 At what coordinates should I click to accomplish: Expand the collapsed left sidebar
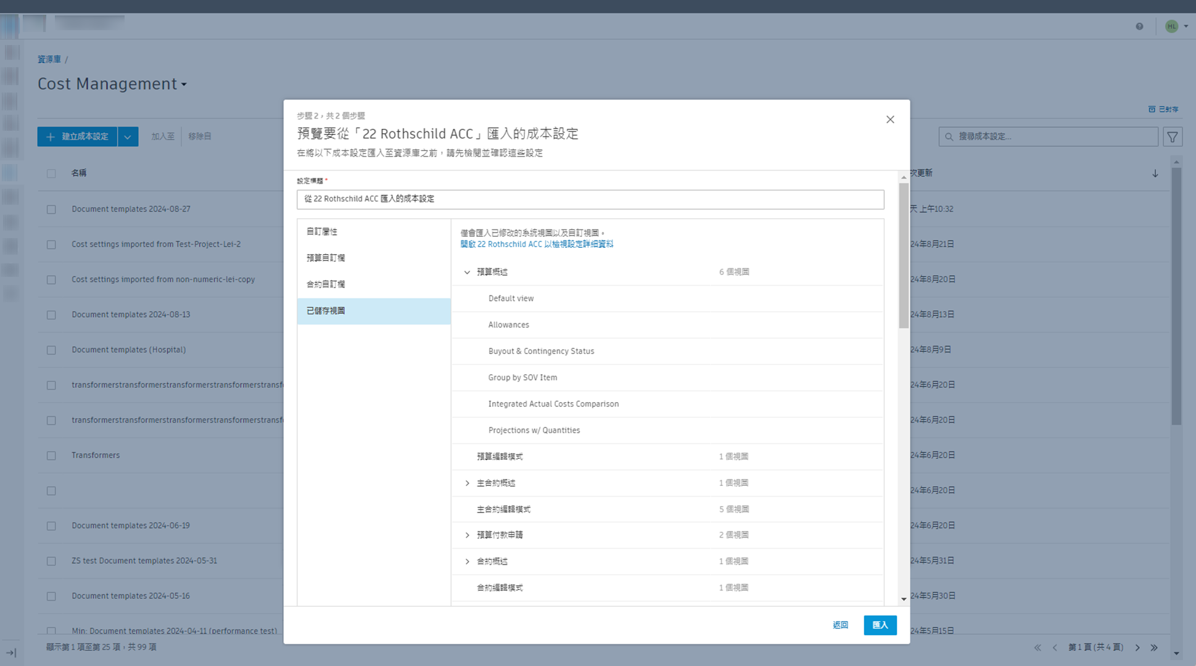click(11, 652)
